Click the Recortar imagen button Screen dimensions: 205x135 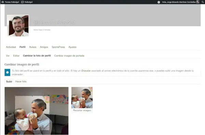[x=82, y=110]
